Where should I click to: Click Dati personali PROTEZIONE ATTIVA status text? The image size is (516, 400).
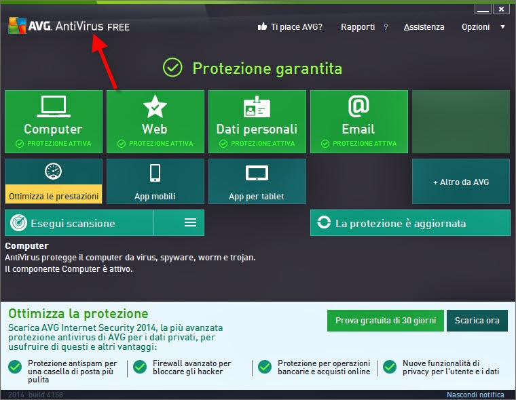point(263,144)
